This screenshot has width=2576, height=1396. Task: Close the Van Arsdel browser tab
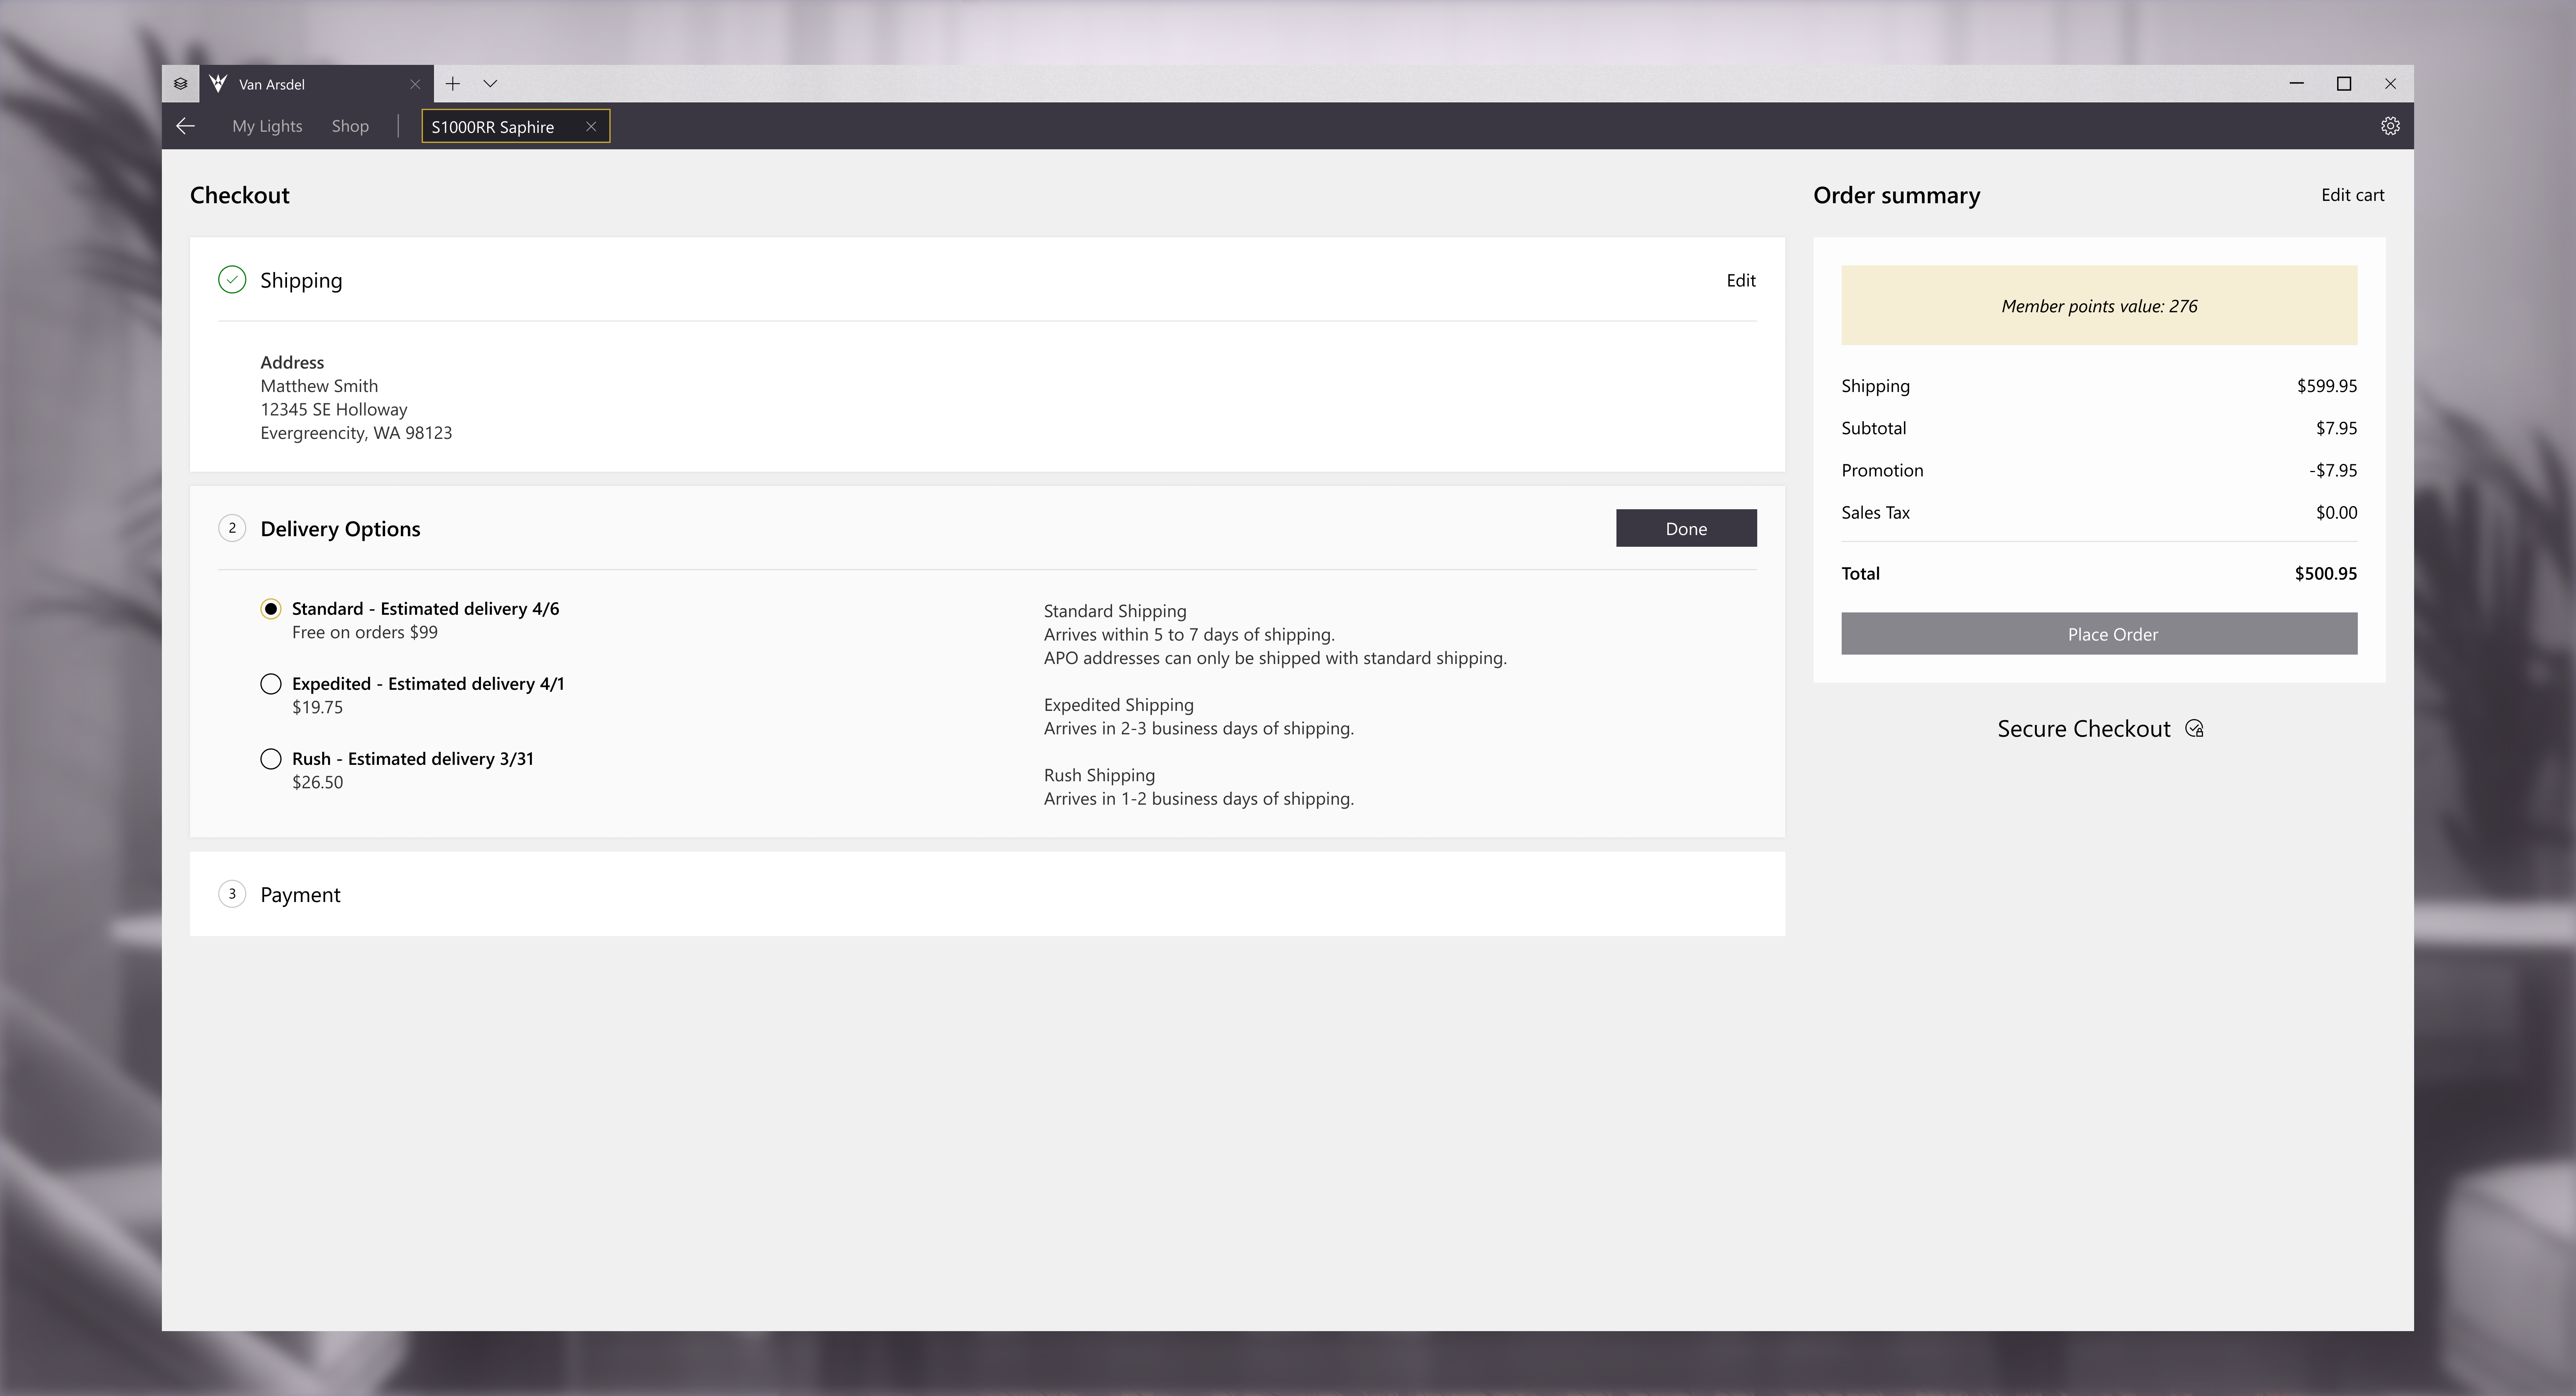pos(415,84)
